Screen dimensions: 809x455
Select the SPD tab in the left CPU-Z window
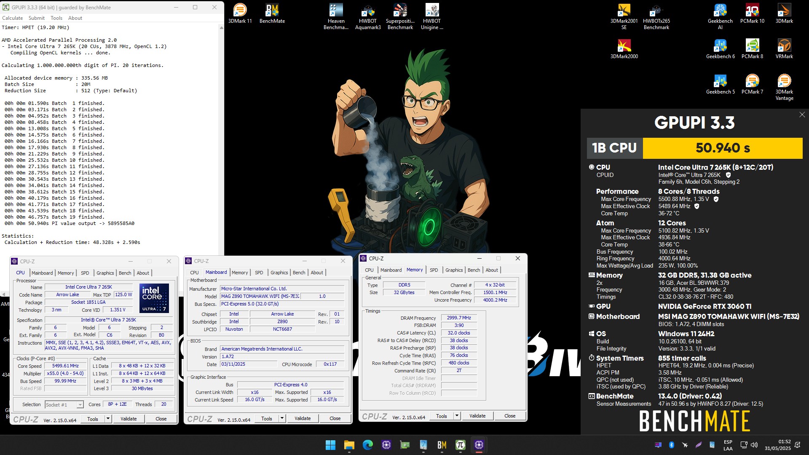pos(85,273)
